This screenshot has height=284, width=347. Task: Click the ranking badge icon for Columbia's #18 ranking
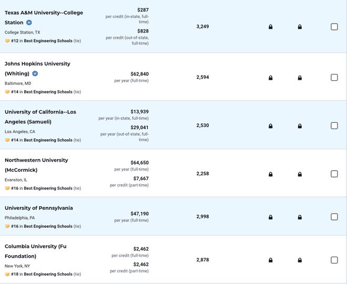pos(7,274)
